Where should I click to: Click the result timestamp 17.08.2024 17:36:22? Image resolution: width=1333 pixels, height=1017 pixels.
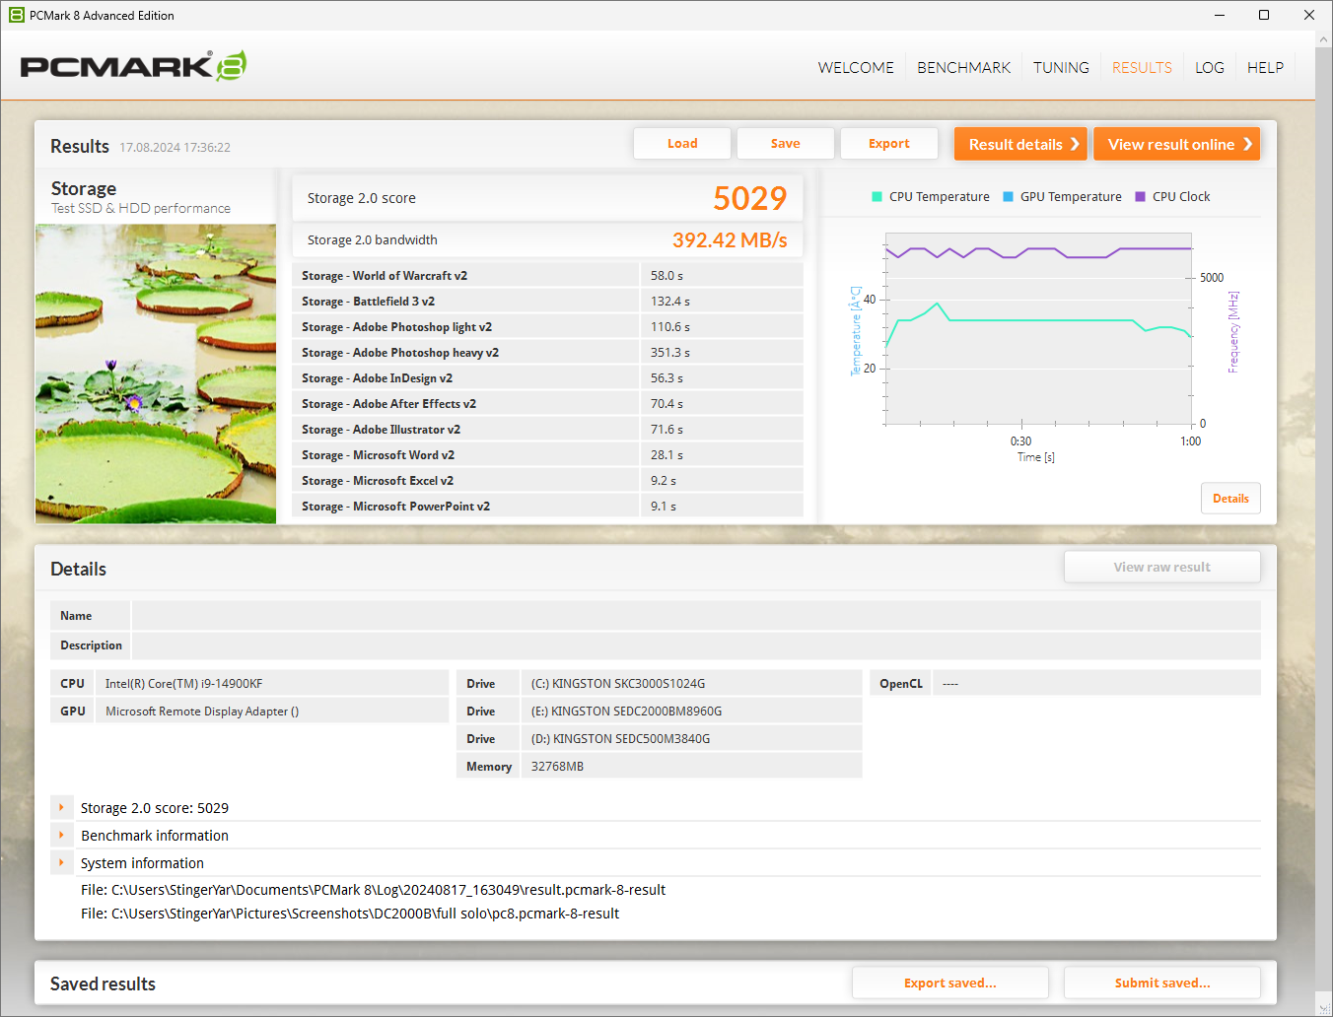point(175,148)
